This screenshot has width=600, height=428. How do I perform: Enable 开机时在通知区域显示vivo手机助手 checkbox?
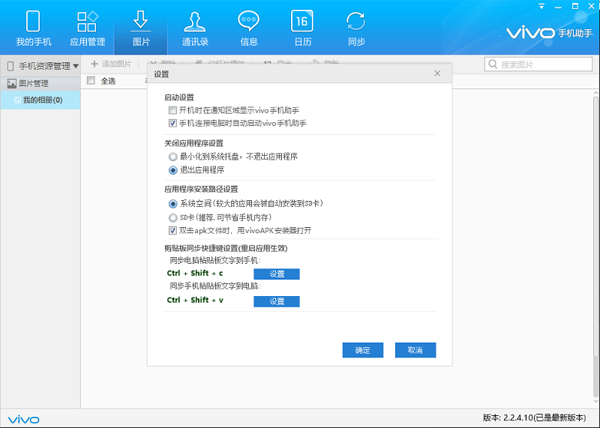click(172, 110)
